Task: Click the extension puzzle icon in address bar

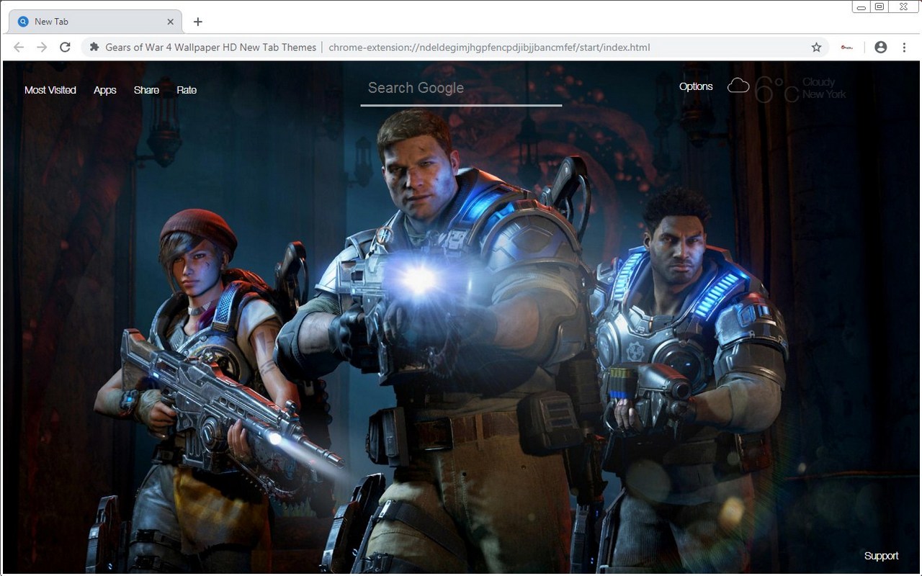Action: [x=94, y=47]
